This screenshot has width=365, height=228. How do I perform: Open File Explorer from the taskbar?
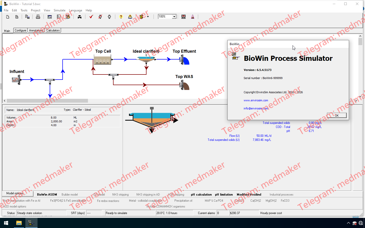(x=19, y=223)
